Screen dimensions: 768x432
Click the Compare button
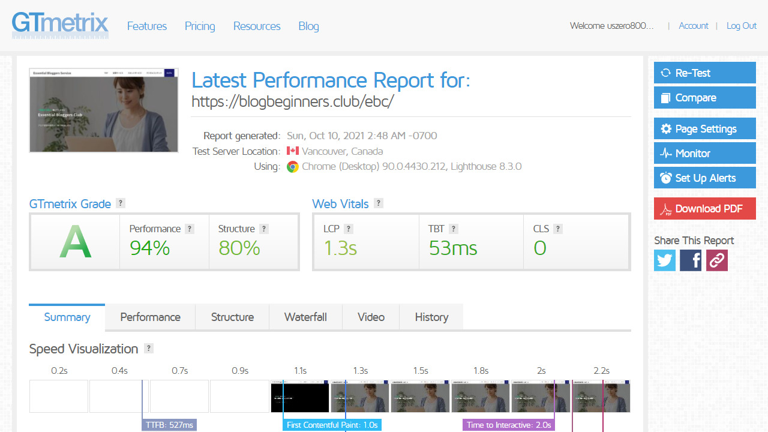pos(705,98)
